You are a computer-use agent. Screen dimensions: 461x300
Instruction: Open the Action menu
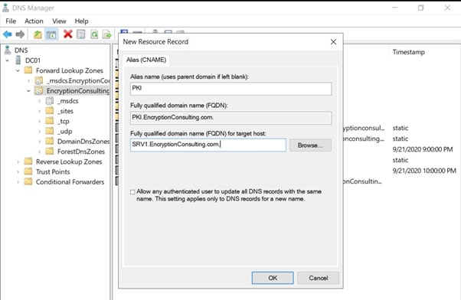coord(34,21)
